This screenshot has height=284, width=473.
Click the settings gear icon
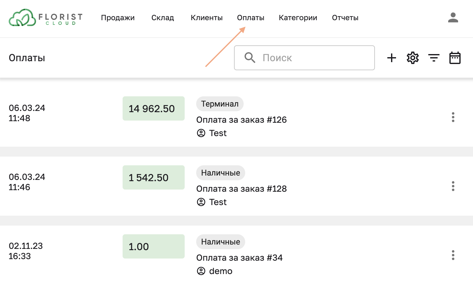click(x=412, y=58)
